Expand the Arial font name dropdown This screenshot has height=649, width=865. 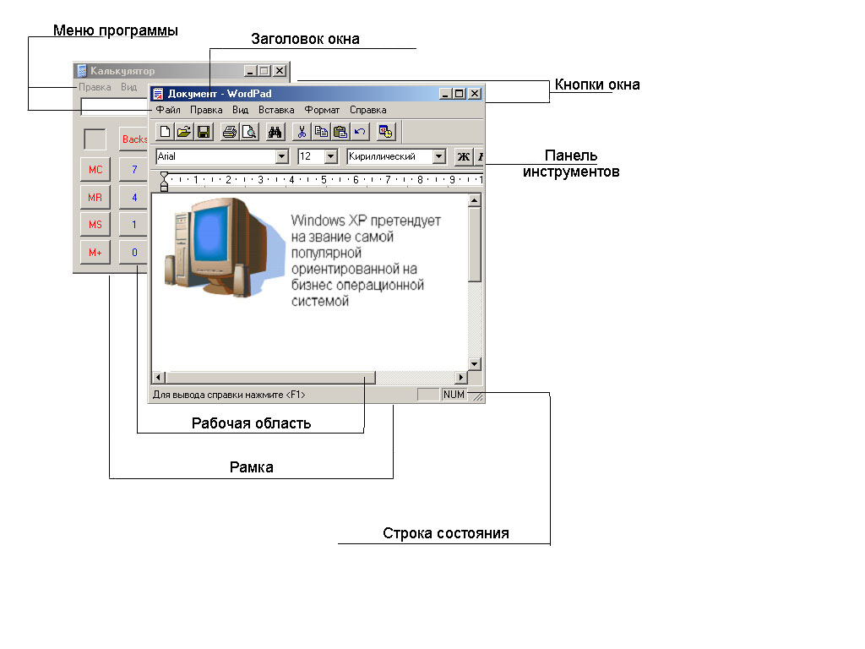282,156
